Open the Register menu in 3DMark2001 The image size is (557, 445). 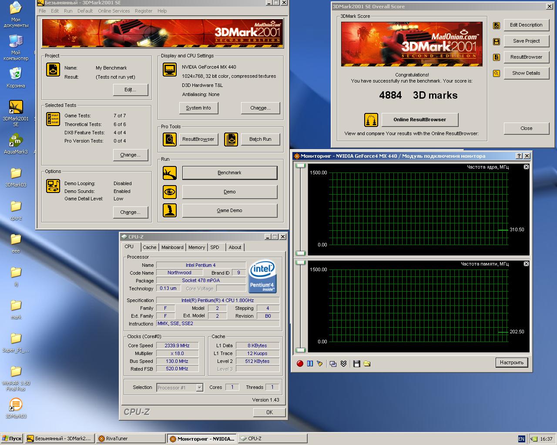click(144, 11)
